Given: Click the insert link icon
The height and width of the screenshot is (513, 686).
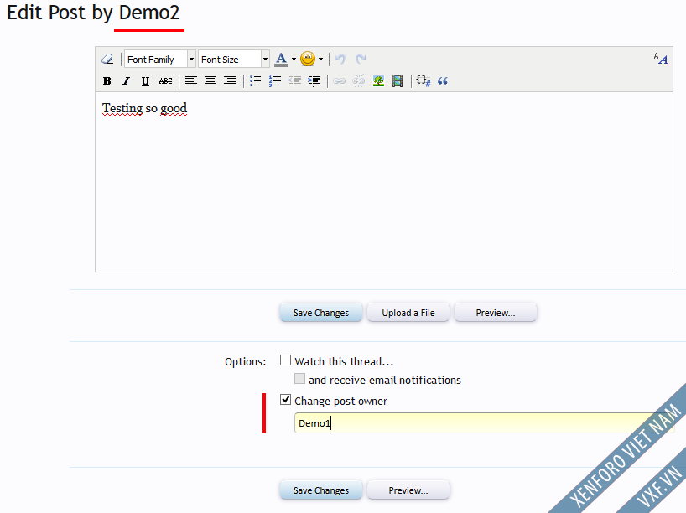Looking at the screenshot, I should coord(339,81).
